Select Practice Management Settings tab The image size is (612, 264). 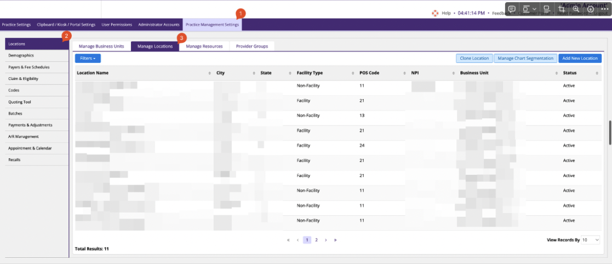click(x=213, y=25)
